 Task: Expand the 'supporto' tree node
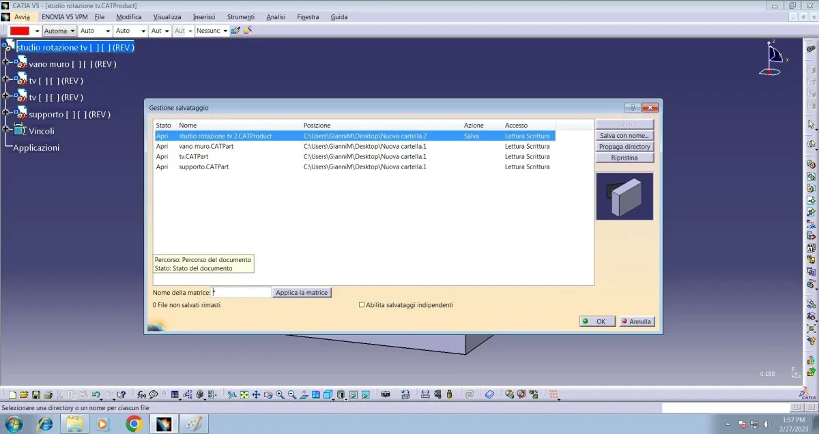[x=5, y=114]
